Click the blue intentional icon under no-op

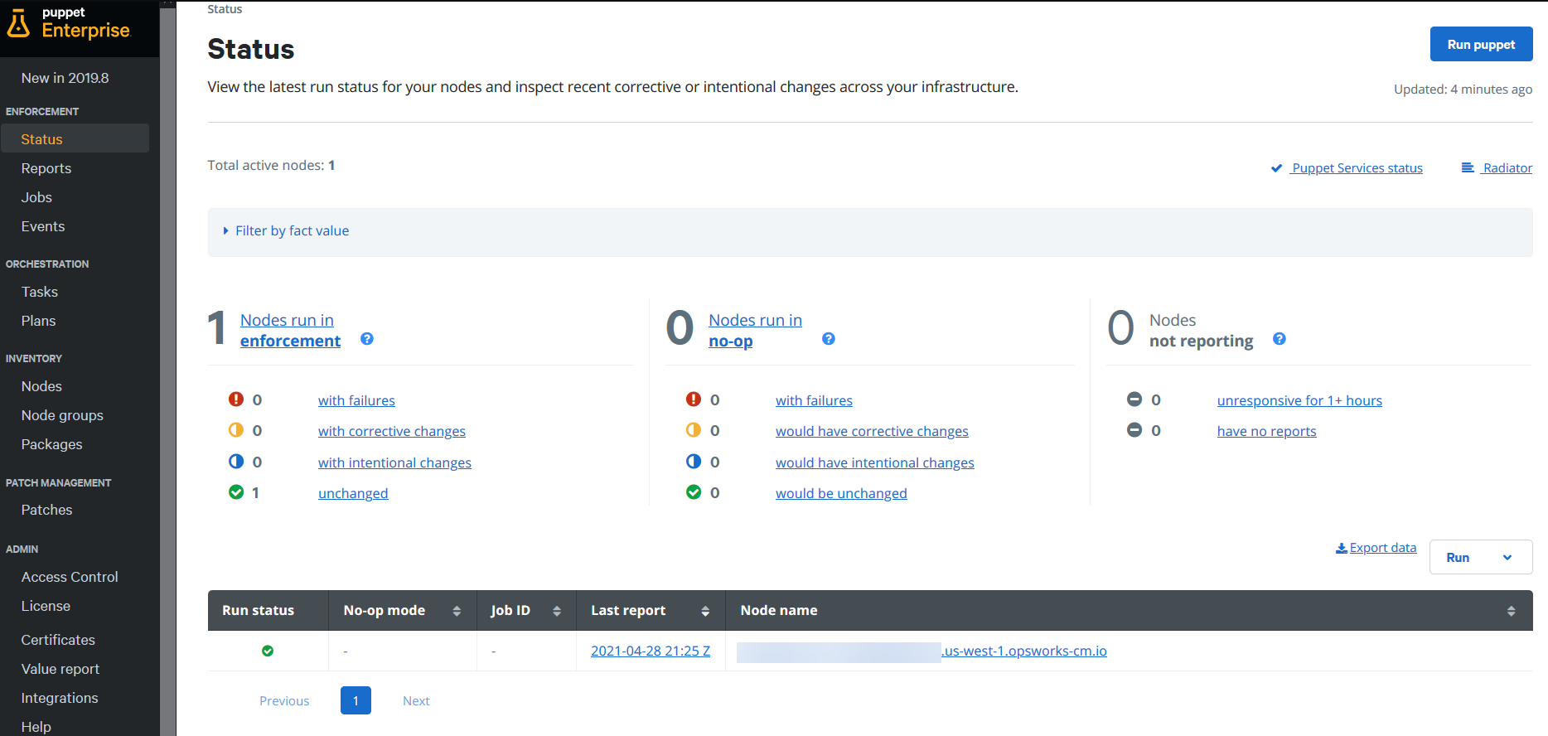click(694, 462)
